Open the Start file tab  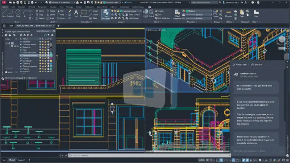click(x=11, y=26)
